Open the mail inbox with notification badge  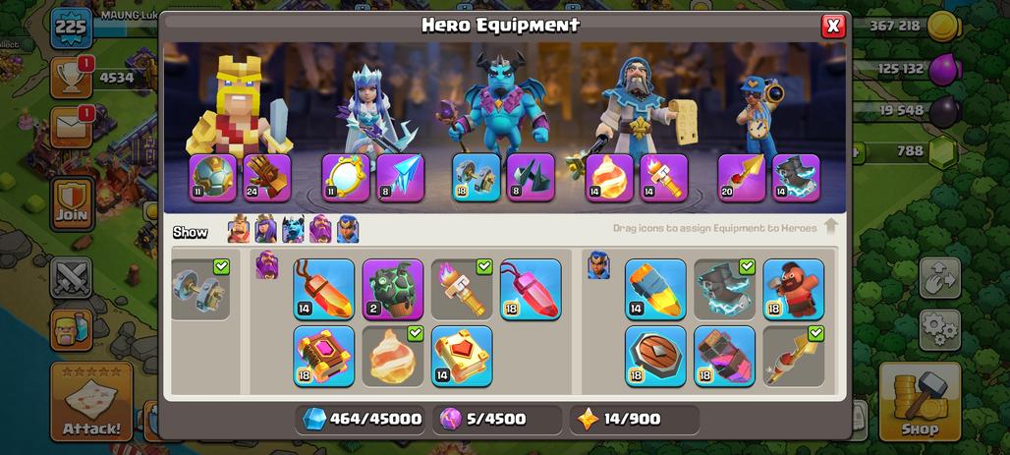70,128
